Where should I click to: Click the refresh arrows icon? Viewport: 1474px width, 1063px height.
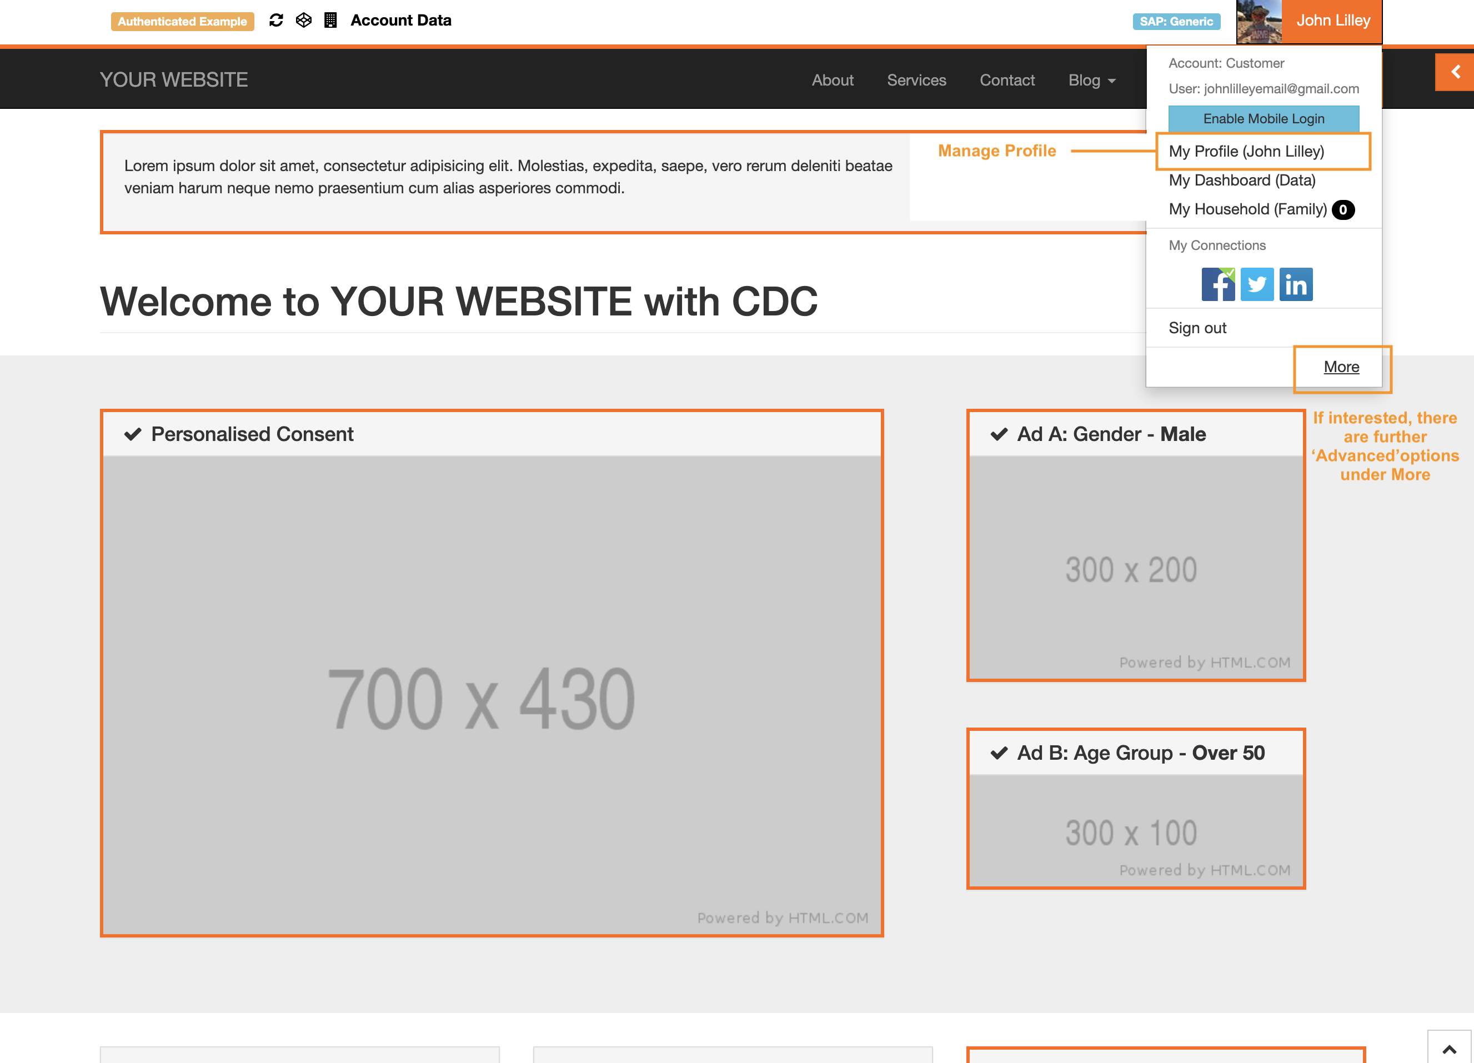(x=276, y=20)
